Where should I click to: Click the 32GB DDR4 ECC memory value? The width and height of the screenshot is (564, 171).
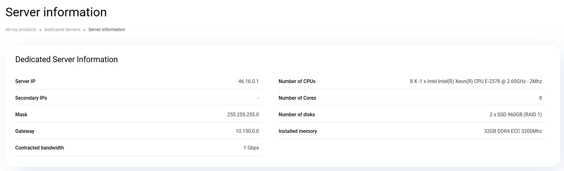pyautogui.click(x=513, y=131)
